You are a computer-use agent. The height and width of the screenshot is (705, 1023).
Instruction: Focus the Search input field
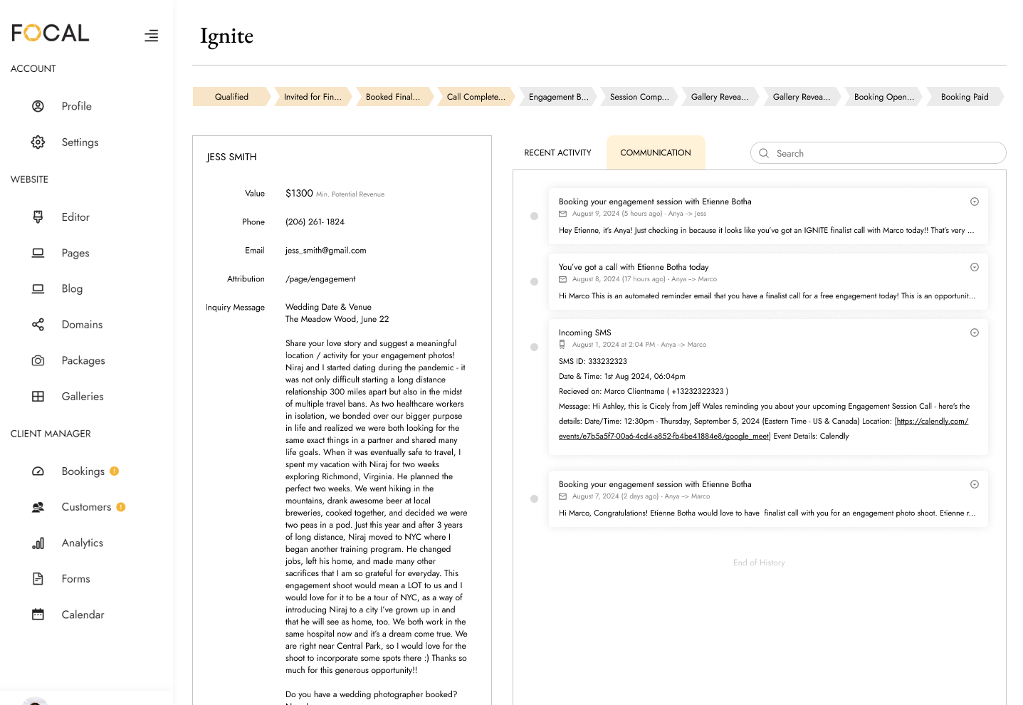[x=878, y=153]
